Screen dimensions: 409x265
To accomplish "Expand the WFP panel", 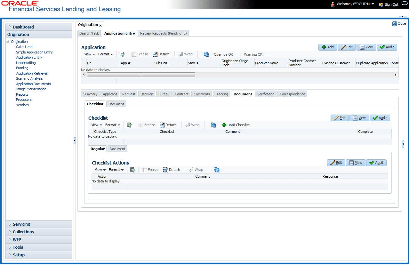I will pos(39,240).
